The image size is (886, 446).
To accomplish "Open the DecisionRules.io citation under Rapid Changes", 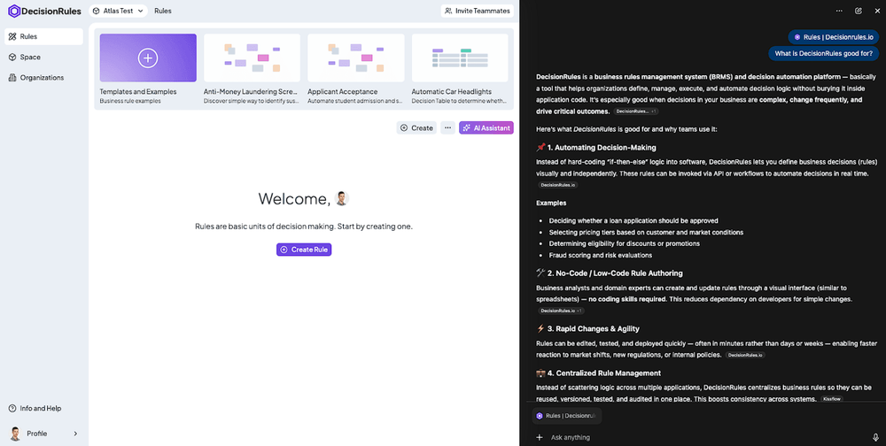I will (745, 355).
